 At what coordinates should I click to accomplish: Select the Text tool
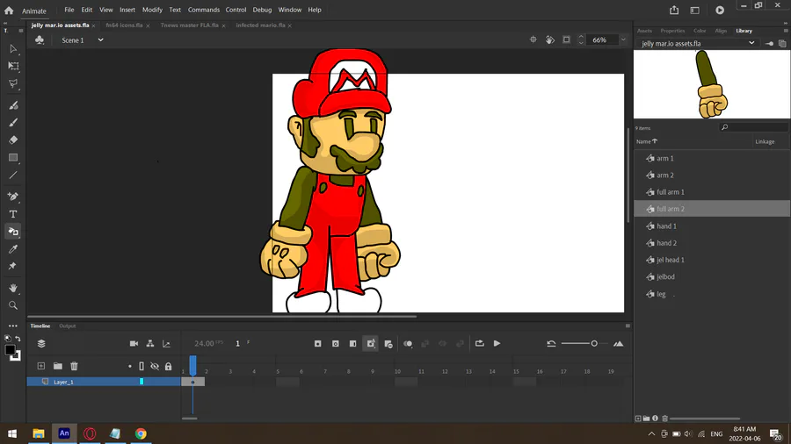(x=13, y=214)
